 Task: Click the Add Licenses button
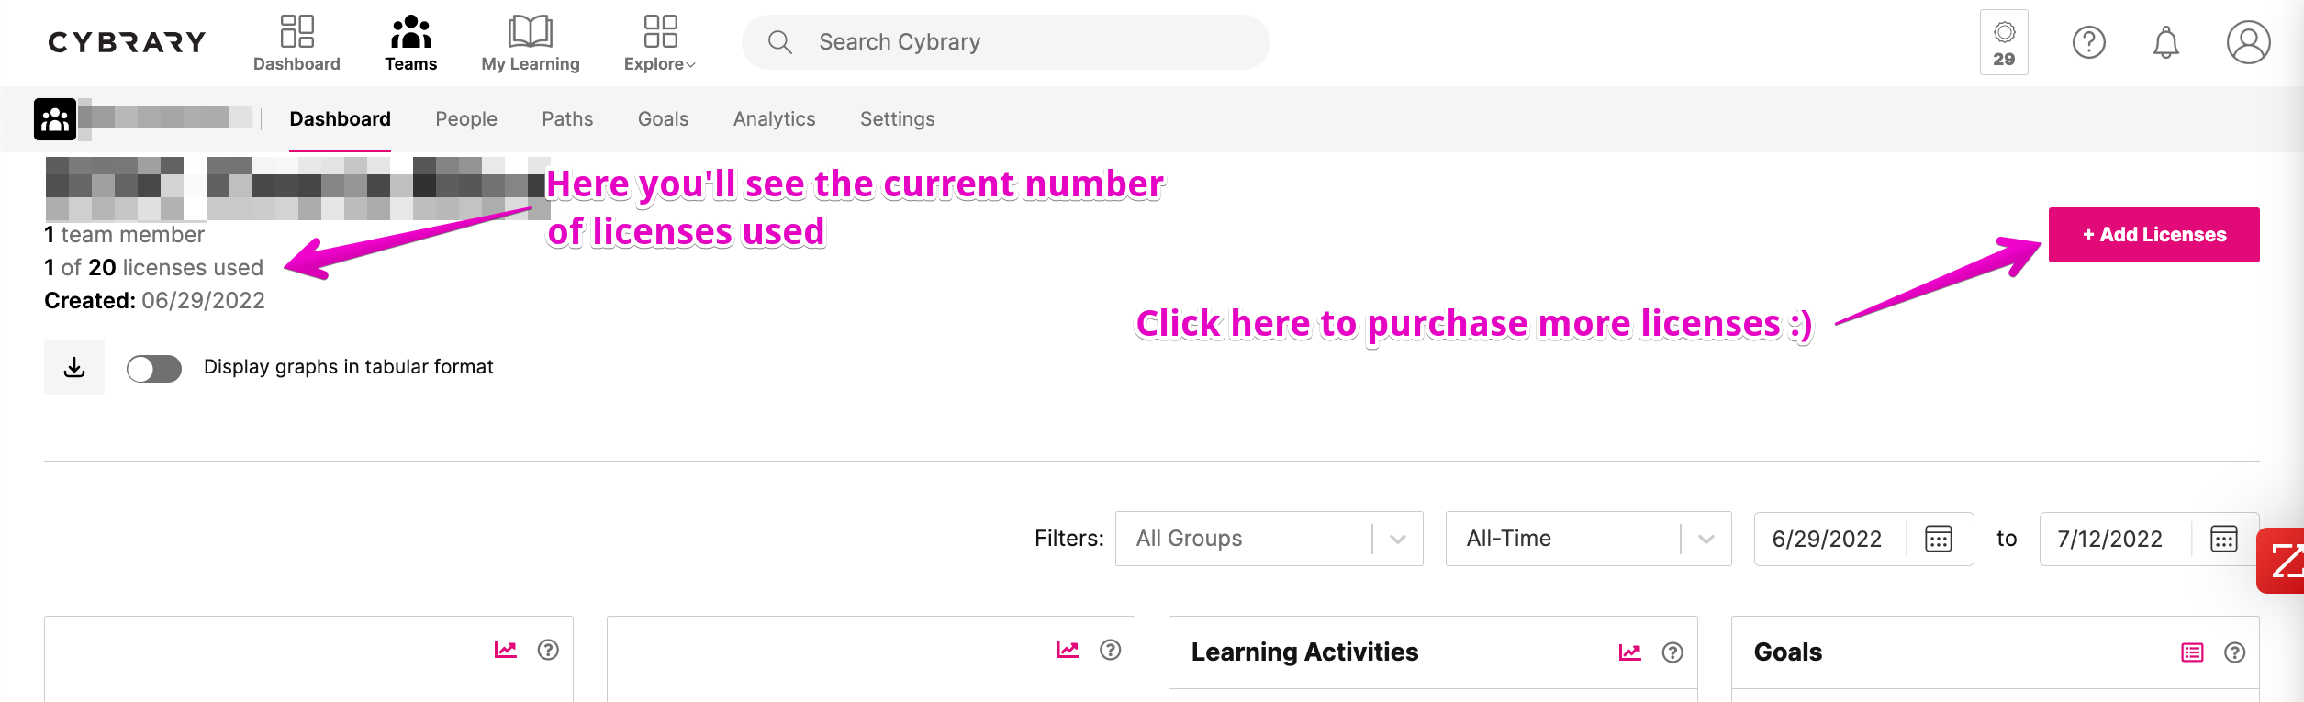click(x=2153, y=235)
